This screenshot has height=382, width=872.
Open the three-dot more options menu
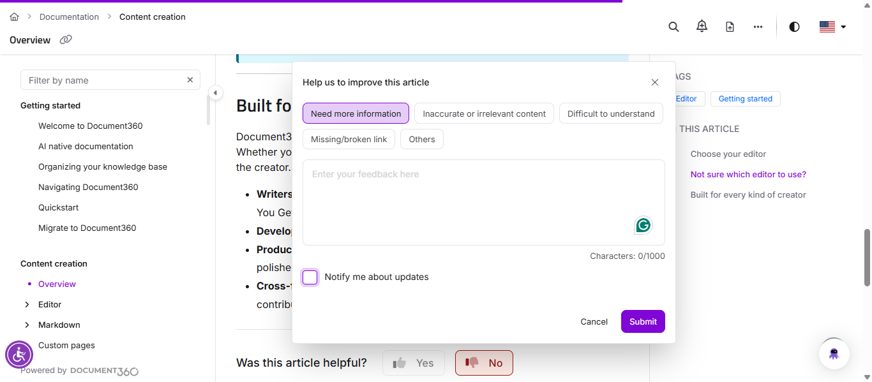coord(758,27)
